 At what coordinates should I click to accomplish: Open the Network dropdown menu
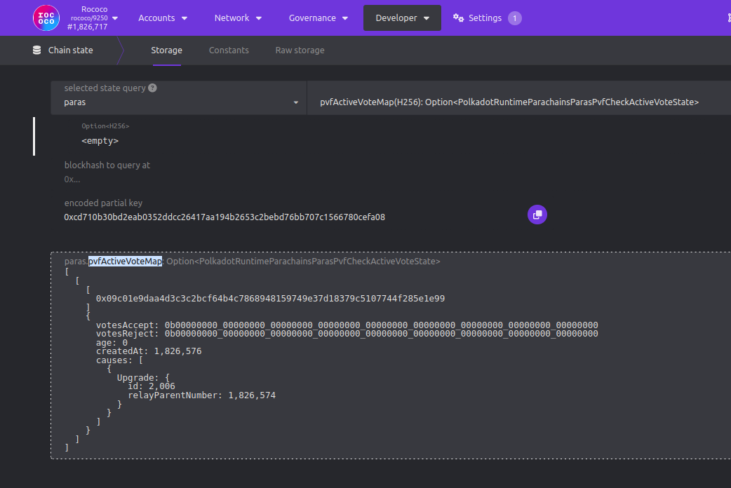(x=238, y=18)
